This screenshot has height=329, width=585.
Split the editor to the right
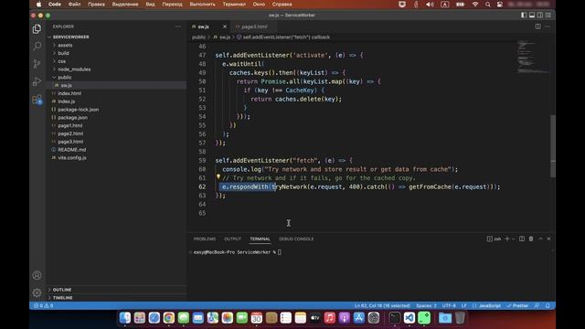pos(538,27)
